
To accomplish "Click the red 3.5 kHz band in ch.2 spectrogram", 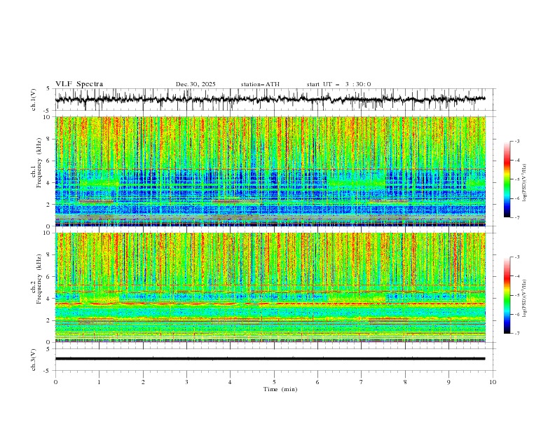I will tap(270, 304).
